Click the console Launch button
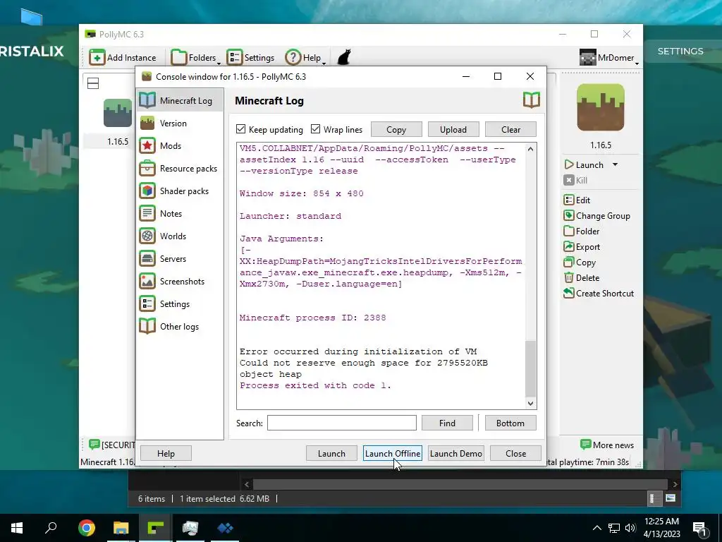 coord(331,453)
